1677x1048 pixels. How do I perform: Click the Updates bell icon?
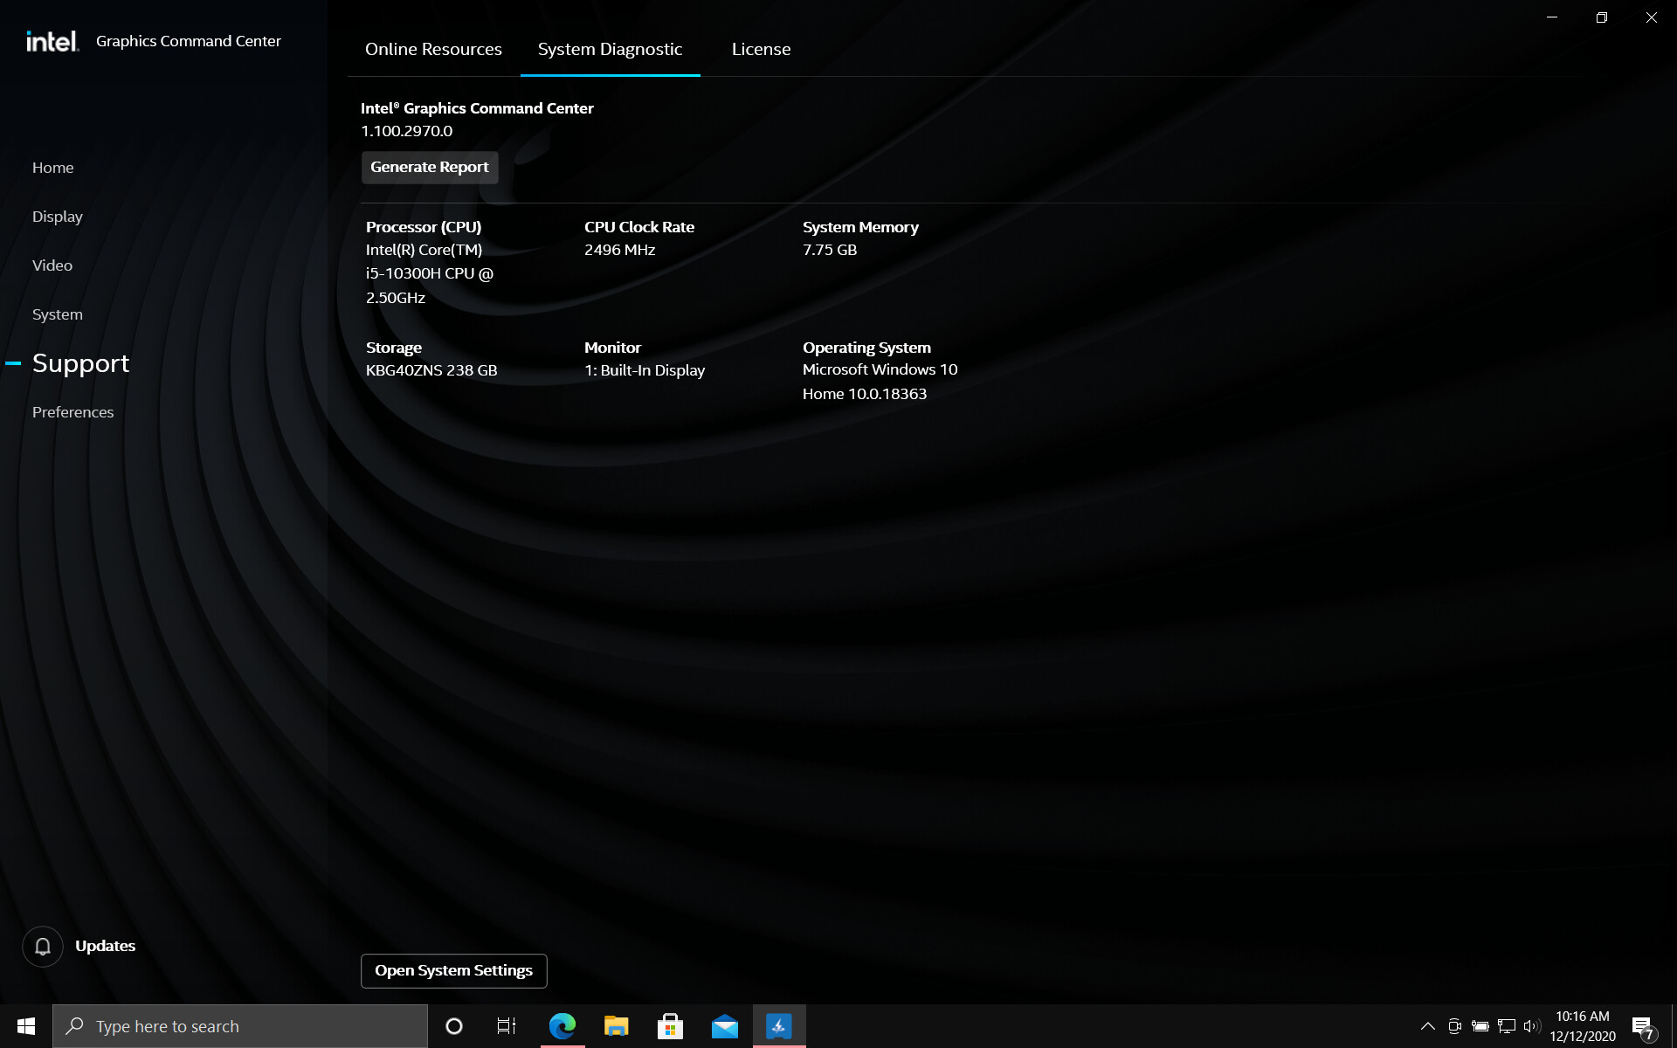pyautogui.click(x=43, y=946)
